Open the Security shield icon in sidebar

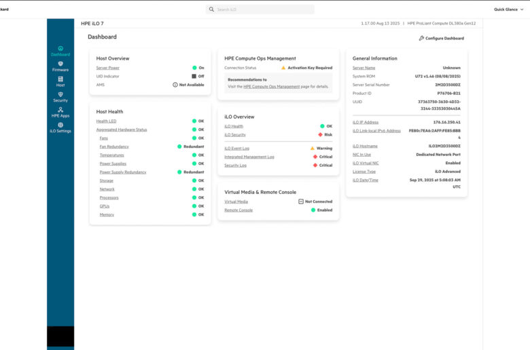(x=60, y=94)
